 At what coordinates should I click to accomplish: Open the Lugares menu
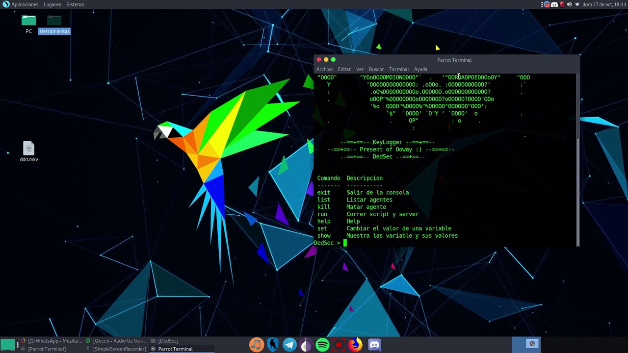pos(52,4)
